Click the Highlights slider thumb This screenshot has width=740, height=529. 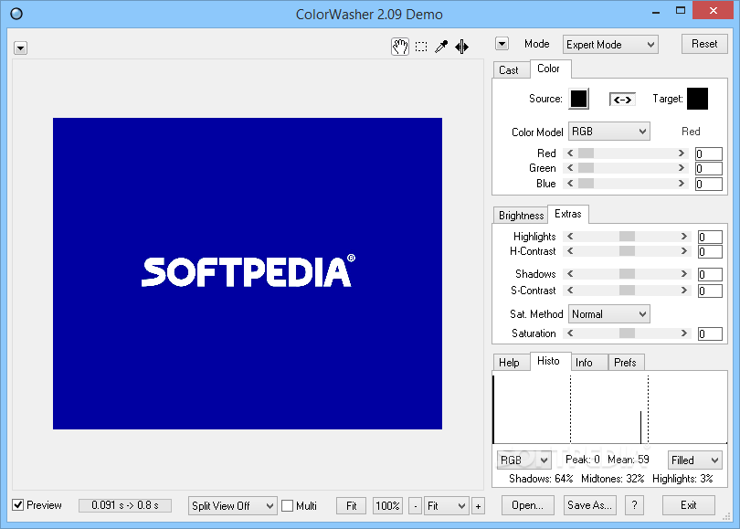[628, 237]
